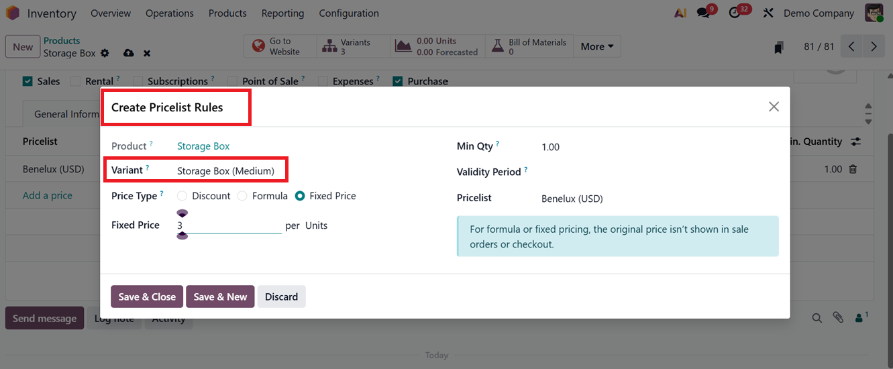893x369 pixels.
Task: Open the activities clock icon
Action: click(x=735, y=13)
